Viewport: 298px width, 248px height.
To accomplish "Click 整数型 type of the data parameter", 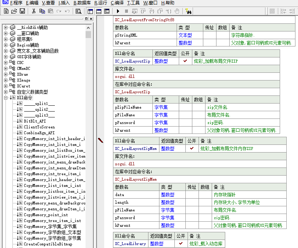I will [x=167, y=195].
